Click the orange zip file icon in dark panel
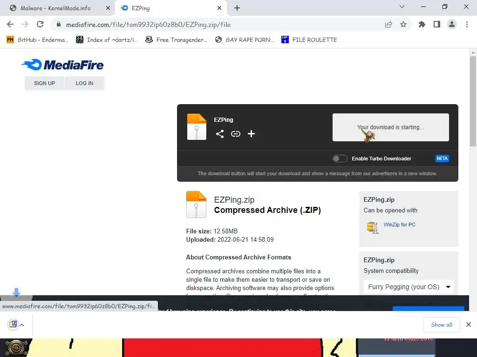Image resolution: width=477 pixels, height=357 pixels. click(x=197, y=126)
